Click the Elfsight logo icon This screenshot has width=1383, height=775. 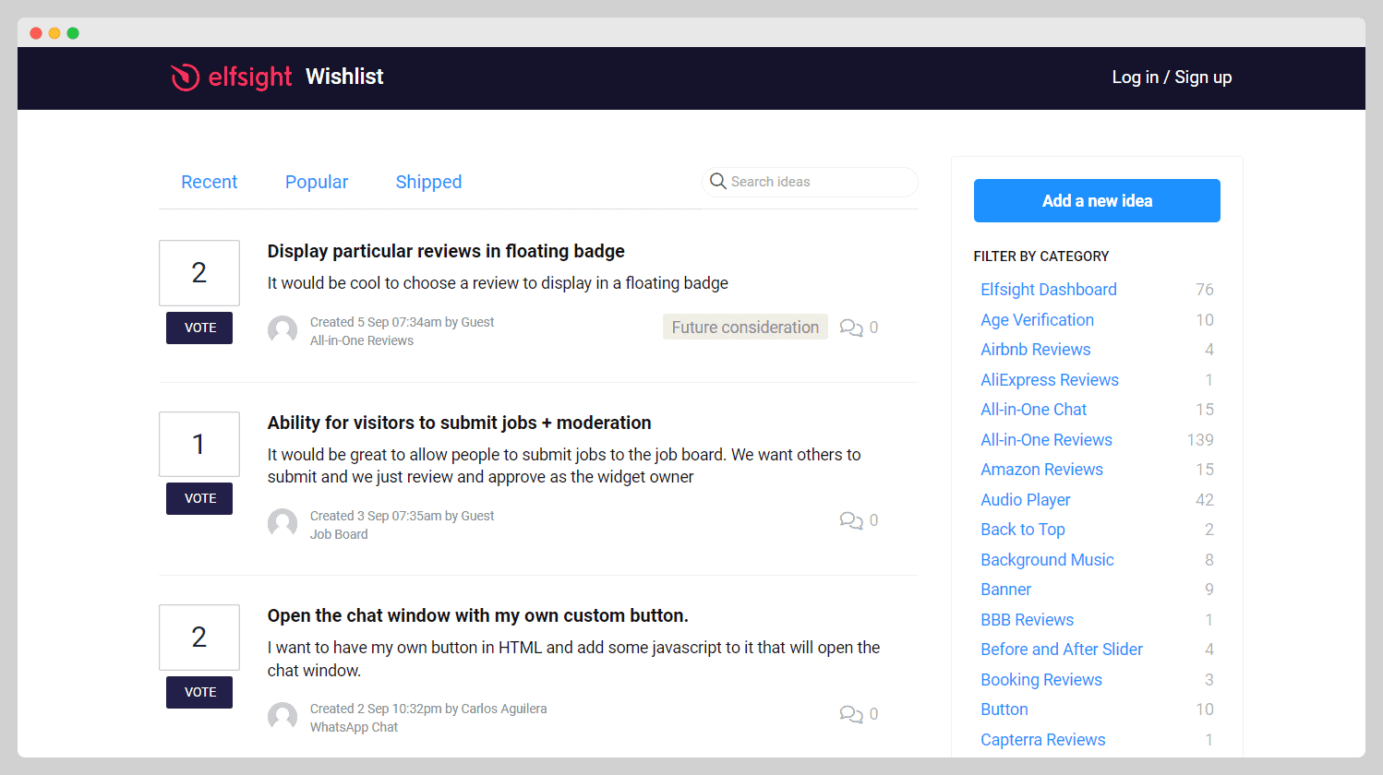pyautogui.click(x=186, y=77)
